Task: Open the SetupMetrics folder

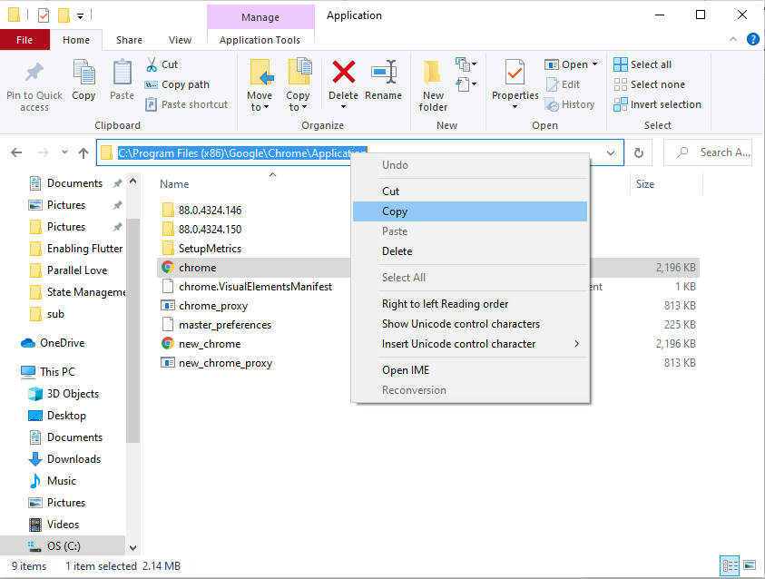Action: click(x=209, y=249)
